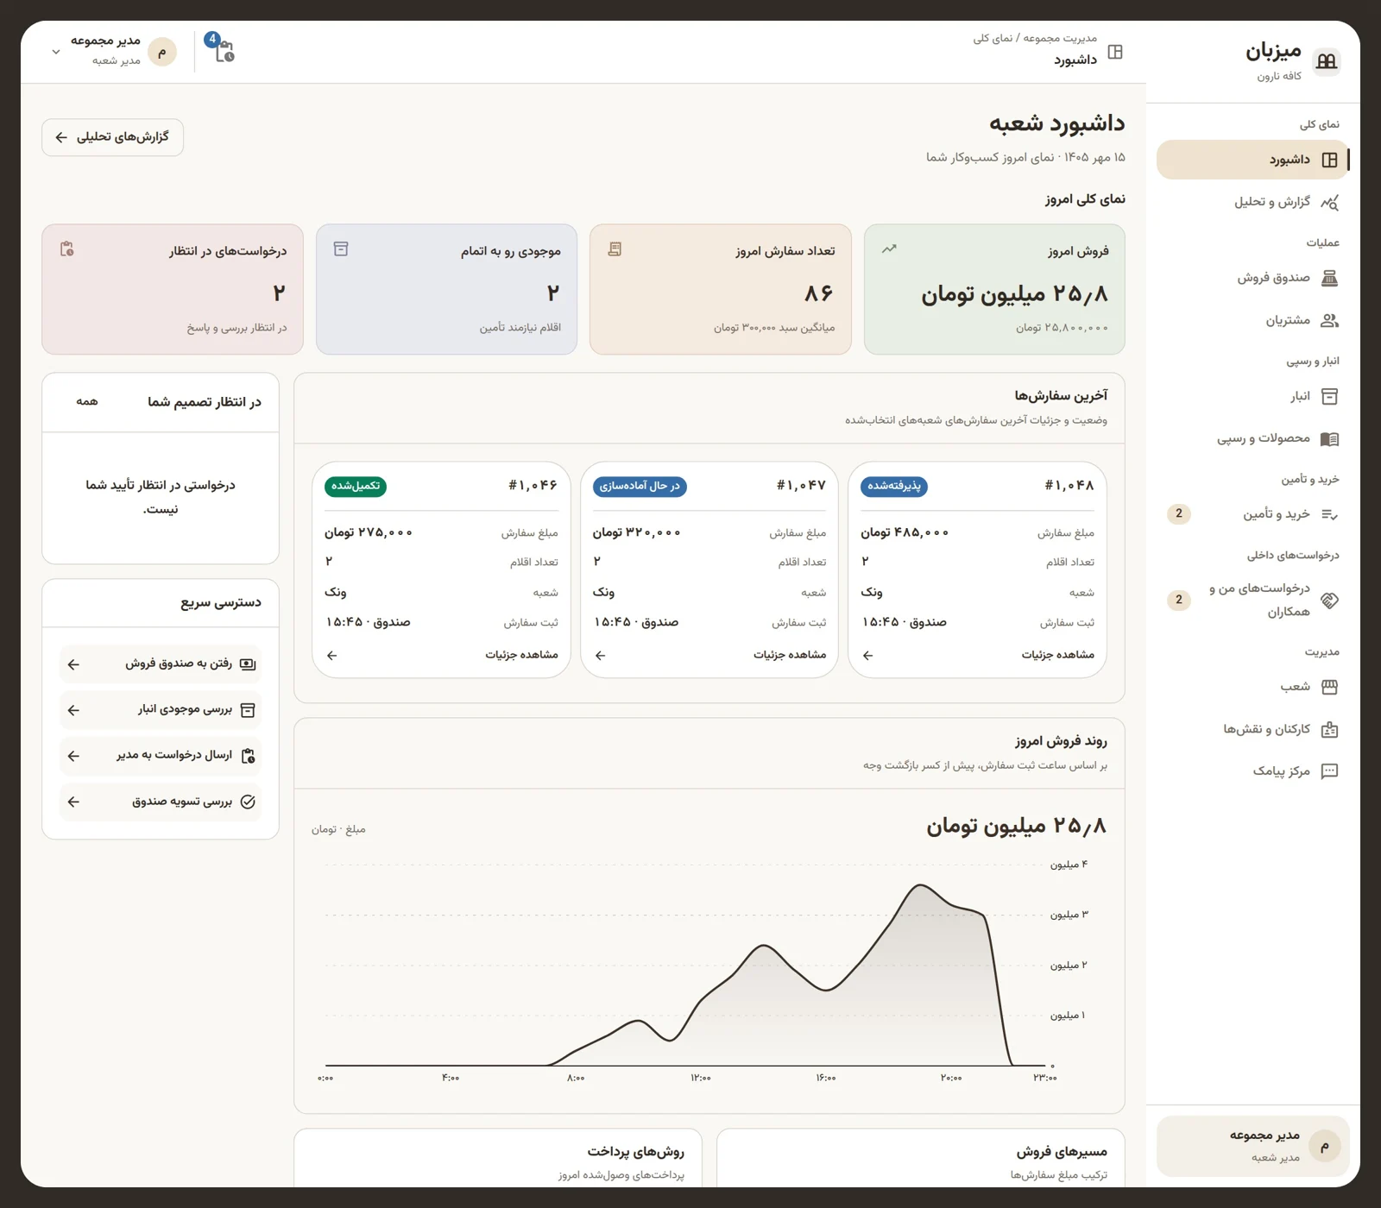
Task: Click the همه link in در انتظار تصمیم شما
Action: pos(87,402)
